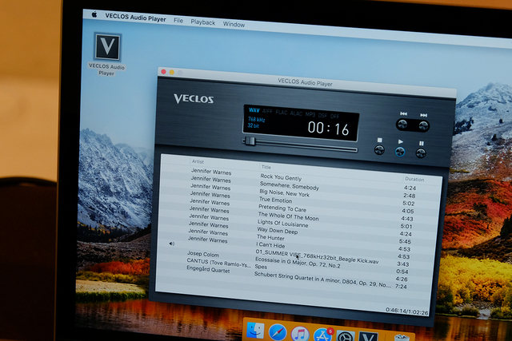Image resolution: width=512 pixels, height=341 pixels.
Task: Click the artist Josep Colom
Action: click(x=202, y=254)
